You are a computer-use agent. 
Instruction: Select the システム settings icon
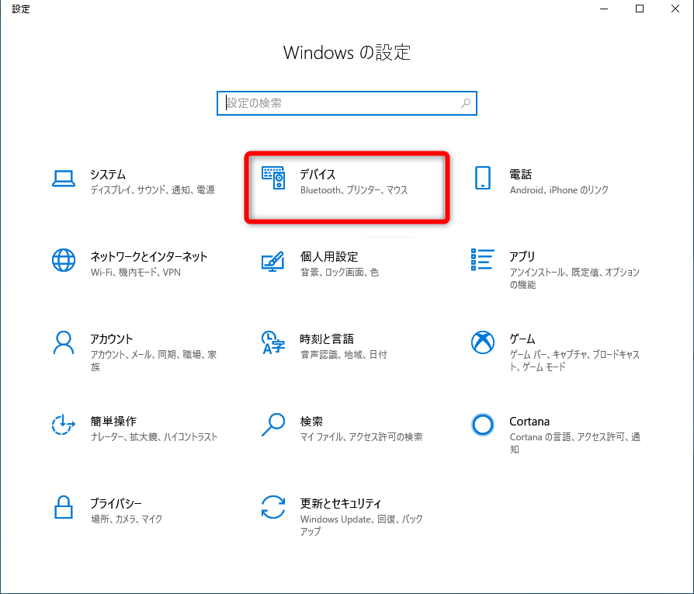(x=64, y=179)
